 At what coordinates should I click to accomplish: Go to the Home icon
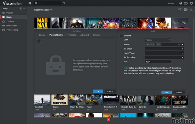(30, 3)
